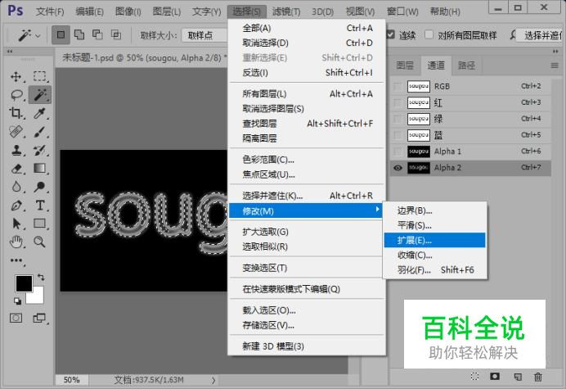Select the Path Selection tool
The image size is (566, 389).
point(16,224)
